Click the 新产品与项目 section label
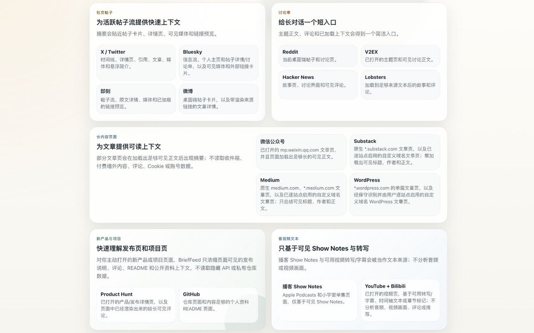 click(x=109, y=238)
